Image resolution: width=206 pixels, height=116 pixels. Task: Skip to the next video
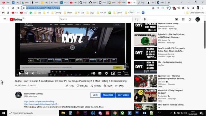[26, 73]
